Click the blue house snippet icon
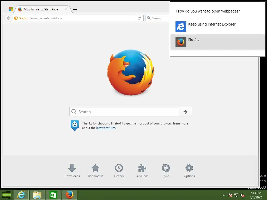 (75, 125)
